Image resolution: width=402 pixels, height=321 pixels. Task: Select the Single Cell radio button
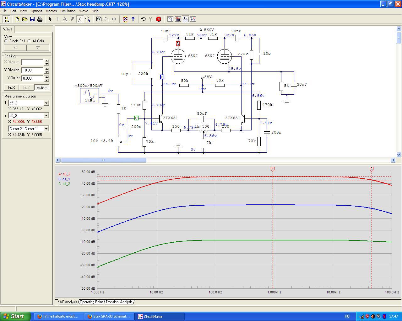click(6, 41)
